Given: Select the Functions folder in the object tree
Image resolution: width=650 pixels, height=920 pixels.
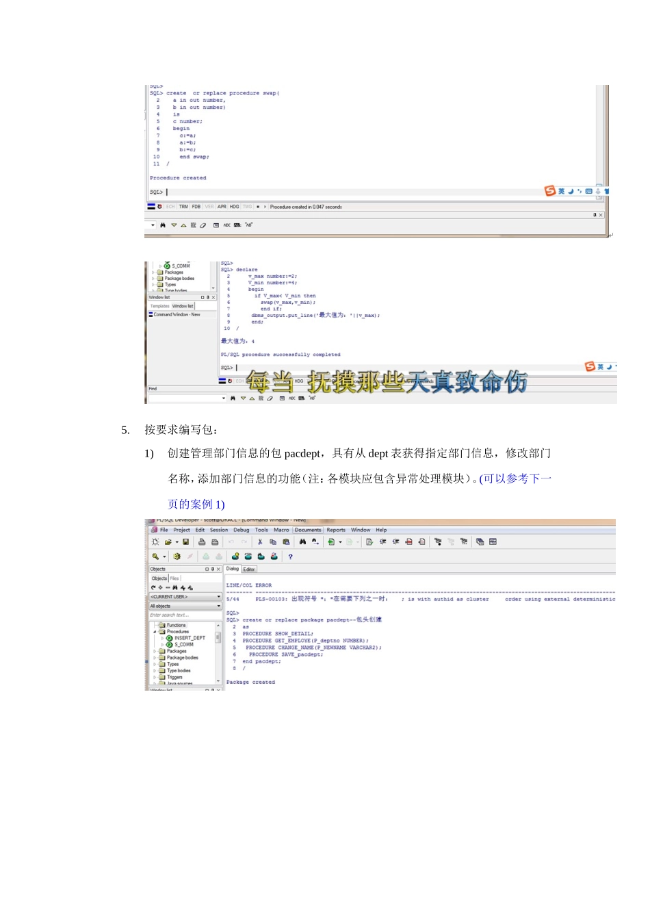Looking at the screenshot, I should [176, 625].
